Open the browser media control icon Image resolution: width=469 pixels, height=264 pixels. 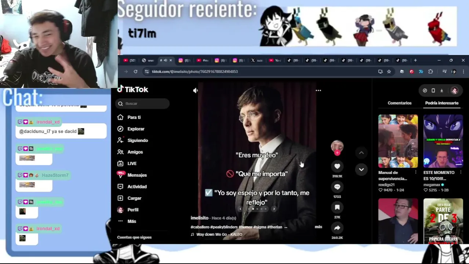pos(444,71)
